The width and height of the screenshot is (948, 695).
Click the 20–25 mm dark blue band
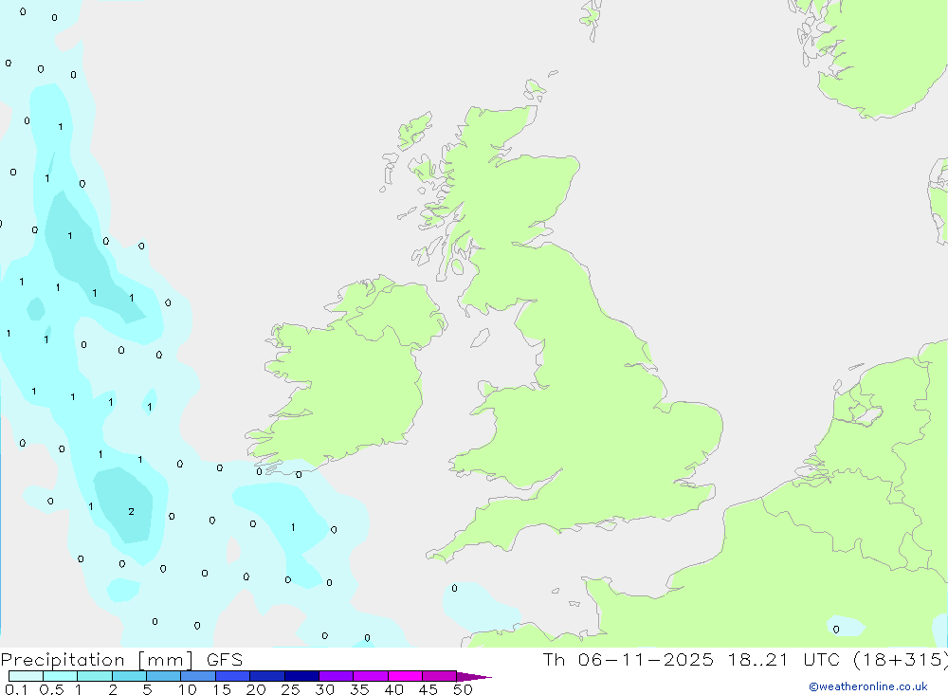point(267,676)
